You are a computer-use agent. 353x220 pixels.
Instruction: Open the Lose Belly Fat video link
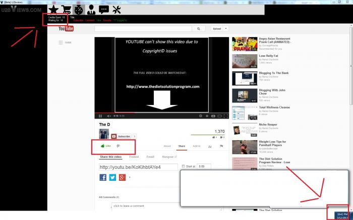[268, 56]
